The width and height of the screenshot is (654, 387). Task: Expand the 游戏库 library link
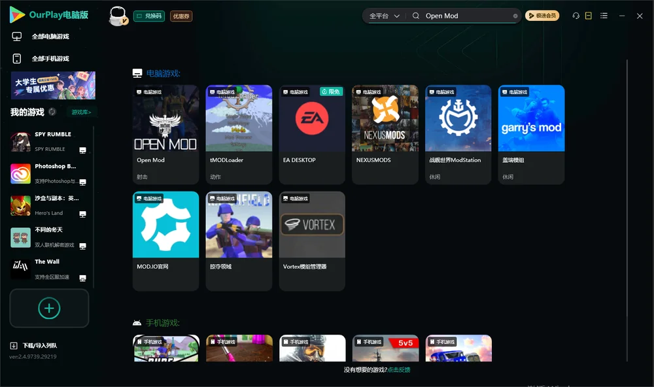click(81, 112)
